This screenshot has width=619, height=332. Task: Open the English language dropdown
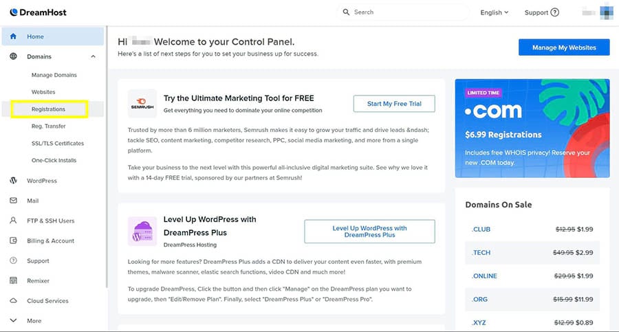click(x=495, y=12)
